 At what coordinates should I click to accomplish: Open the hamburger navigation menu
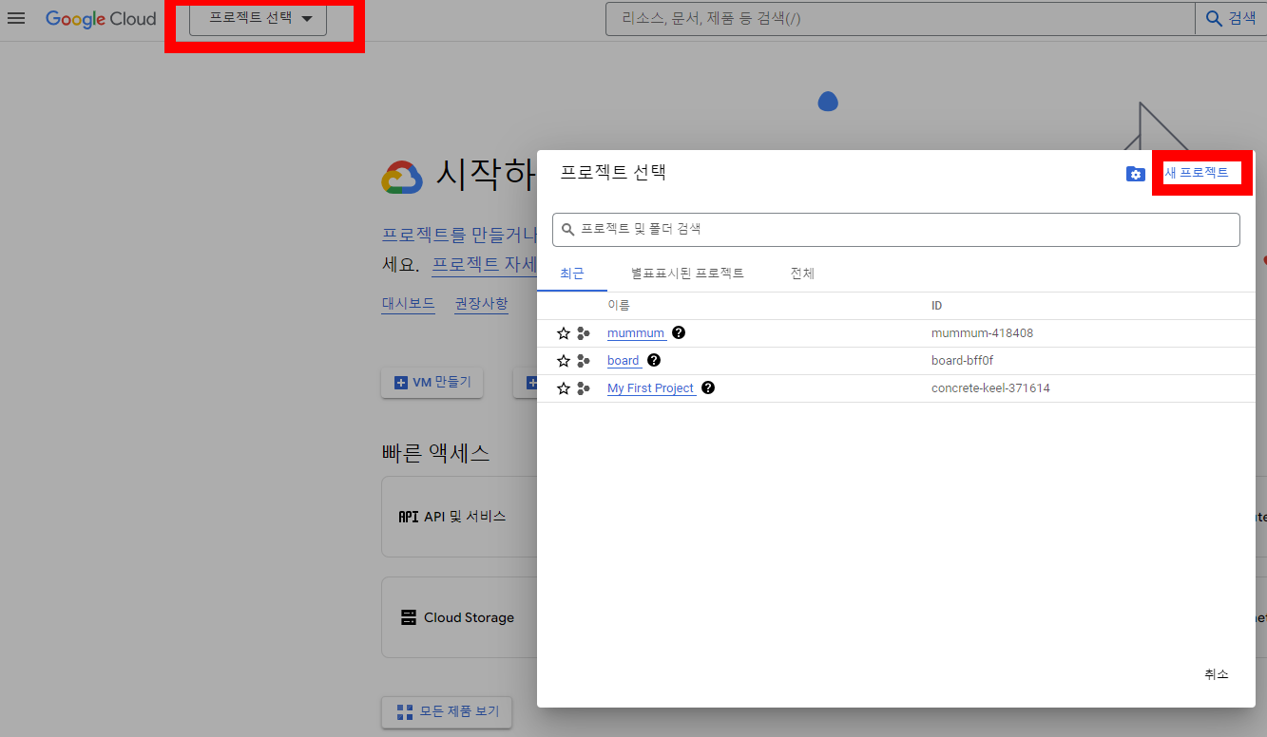coord(16,18)
